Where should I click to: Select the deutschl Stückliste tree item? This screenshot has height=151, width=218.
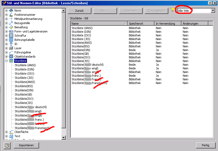pyautogui.click(x=31, y=107)
